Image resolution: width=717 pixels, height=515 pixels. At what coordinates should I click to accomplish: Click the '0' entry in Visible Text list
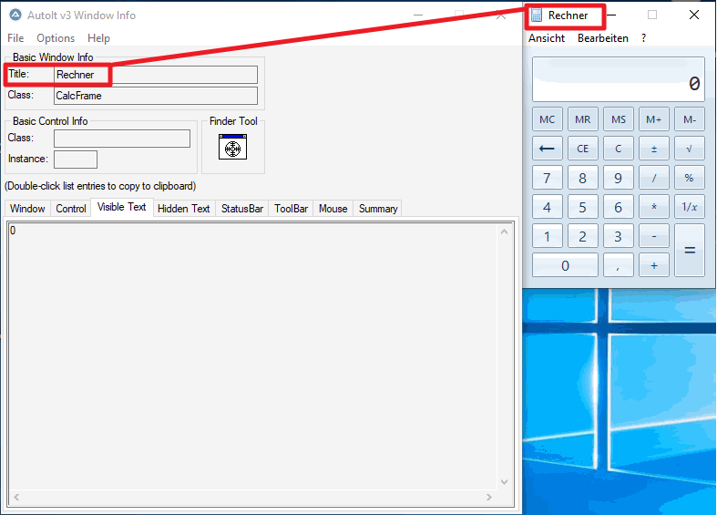coord(13,231)
